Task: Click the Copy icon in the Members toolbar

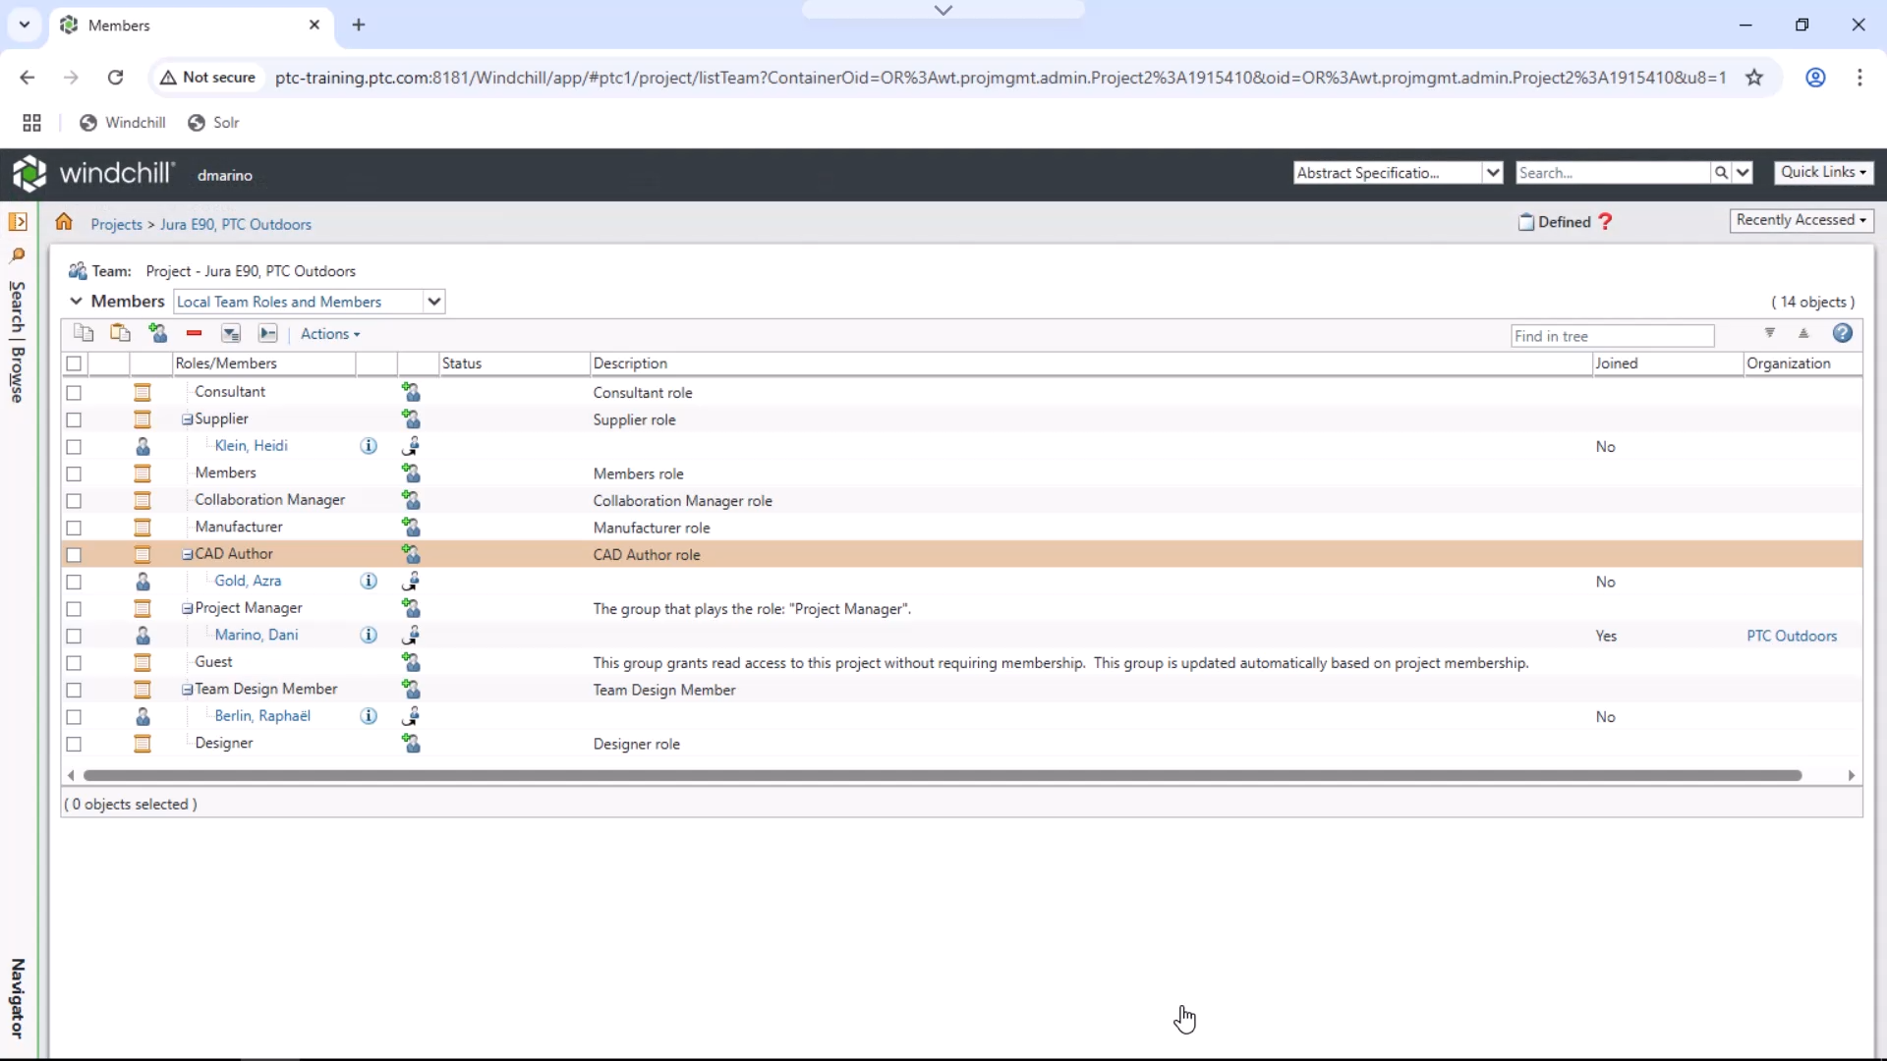Action: coord(84,333)
